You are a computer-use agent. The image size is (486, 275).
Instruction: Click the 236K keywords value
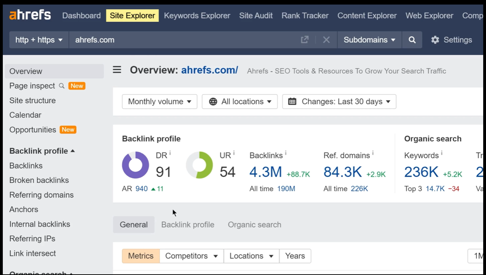(x=421, y=172)
